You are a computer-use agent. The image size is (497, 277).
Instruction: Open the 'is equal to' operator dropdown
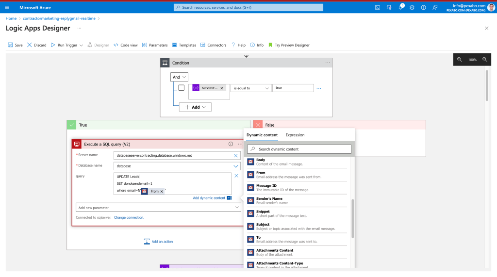(251, 88)
